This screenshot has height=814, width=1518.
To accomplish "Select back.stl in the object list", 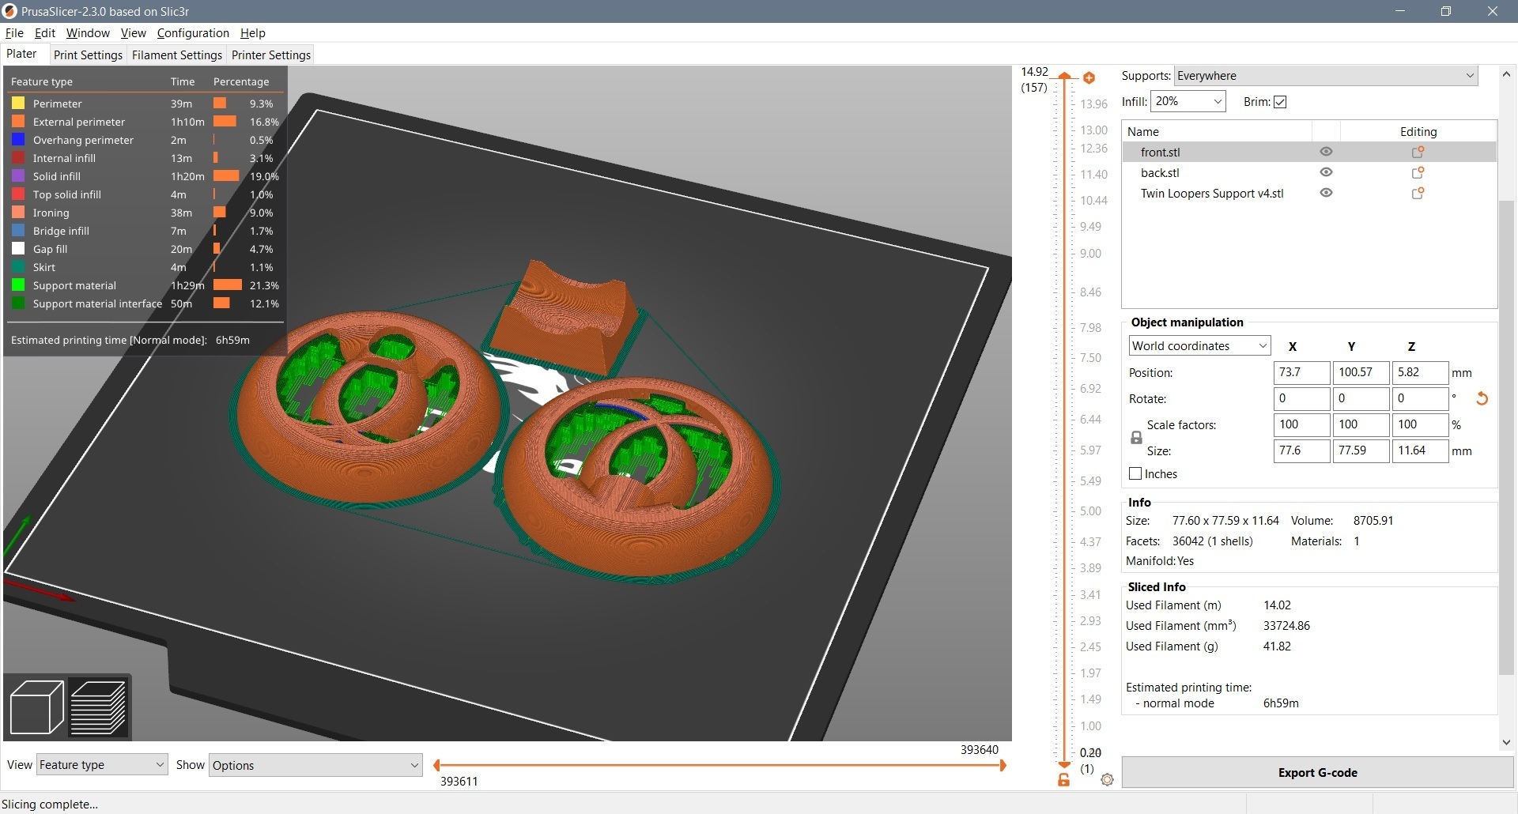I will 1309,172.
